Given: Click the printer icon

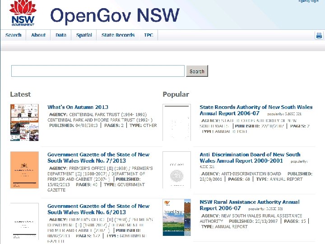Looking at the screenshot, I should click(x=319, y=36).
